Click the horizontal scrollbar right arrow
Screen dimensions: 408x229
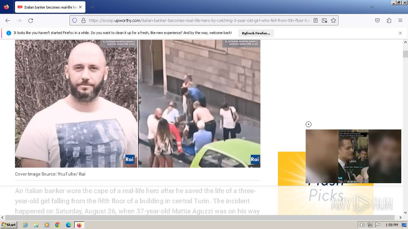[x=400, y=218]
